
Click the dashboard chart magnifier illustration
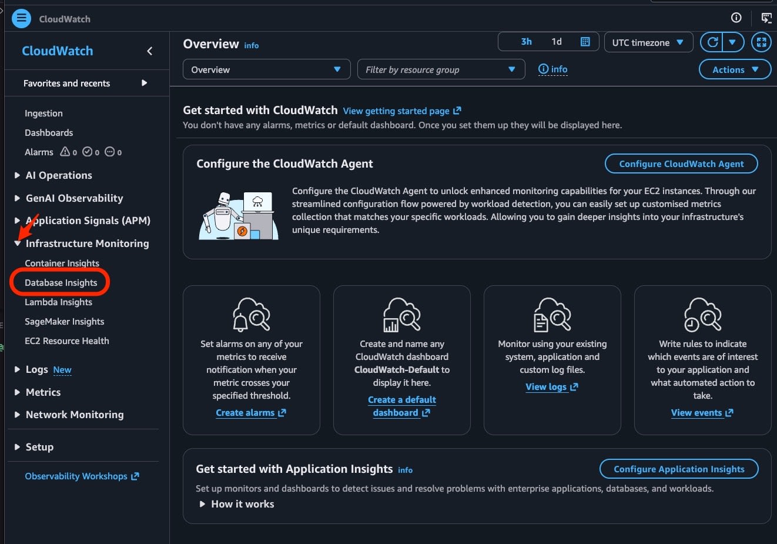click(401, 314)
